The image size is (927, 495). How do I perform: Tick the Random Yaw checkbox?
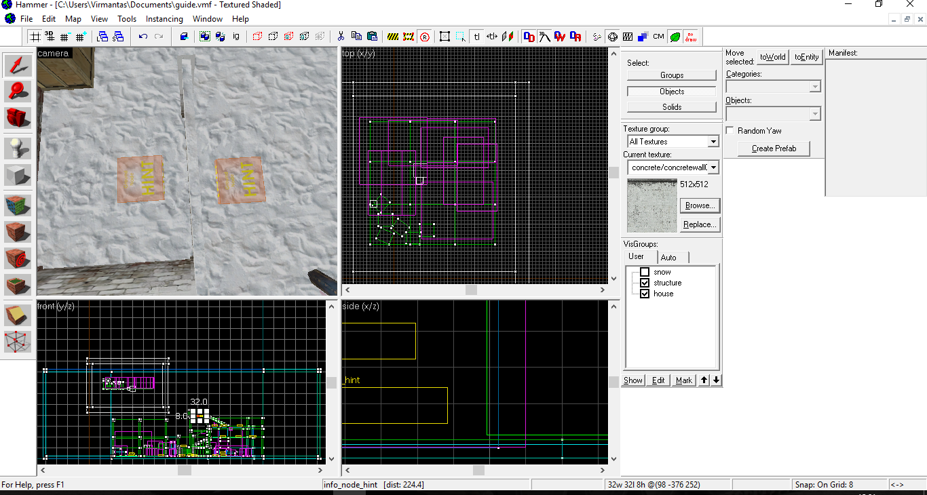coord(730,130)
